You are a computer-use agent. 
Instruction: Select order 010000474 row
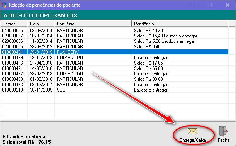[x=114, y=68]
